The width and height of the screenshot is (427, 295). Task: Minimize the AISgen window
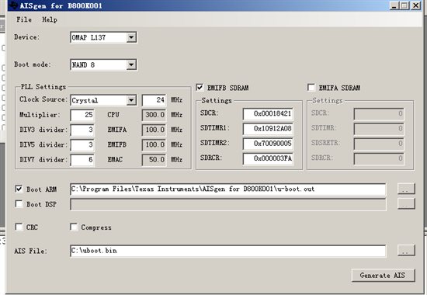pos(394,5)
